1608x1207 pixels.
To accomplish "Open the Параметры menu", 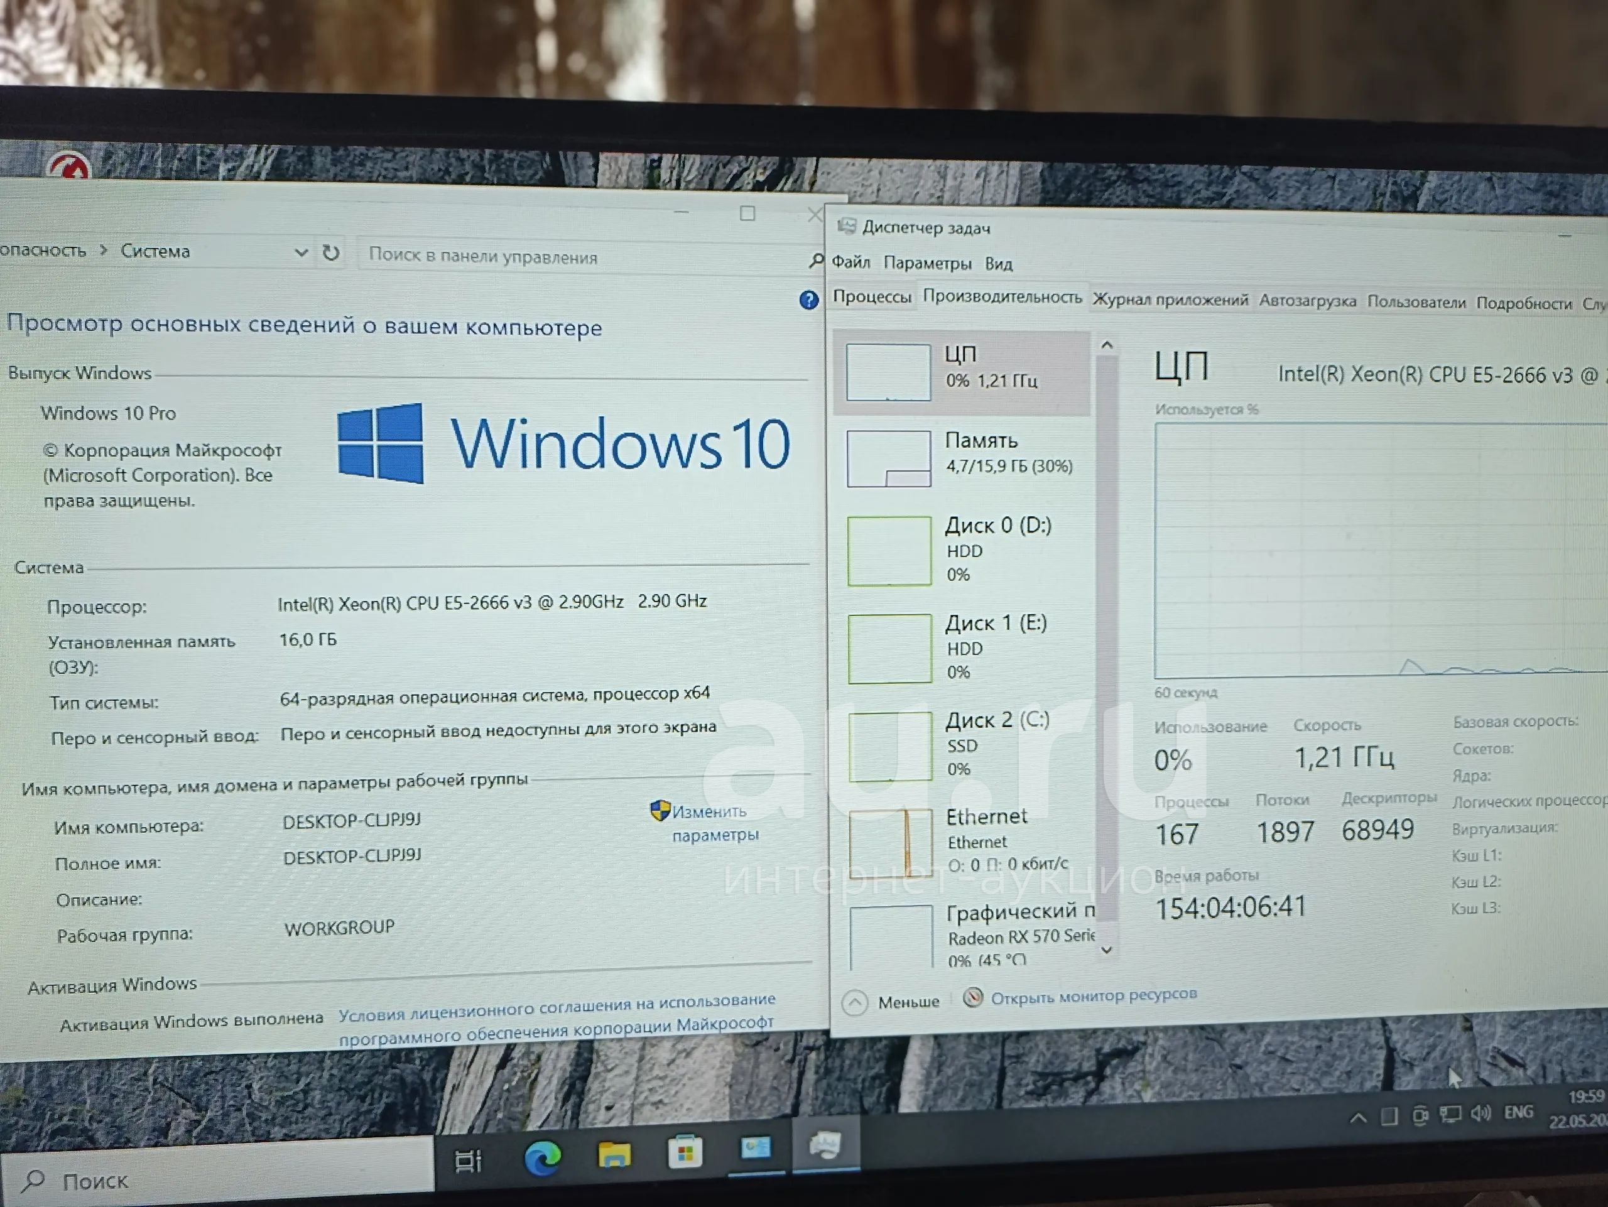I will [927, 263].
